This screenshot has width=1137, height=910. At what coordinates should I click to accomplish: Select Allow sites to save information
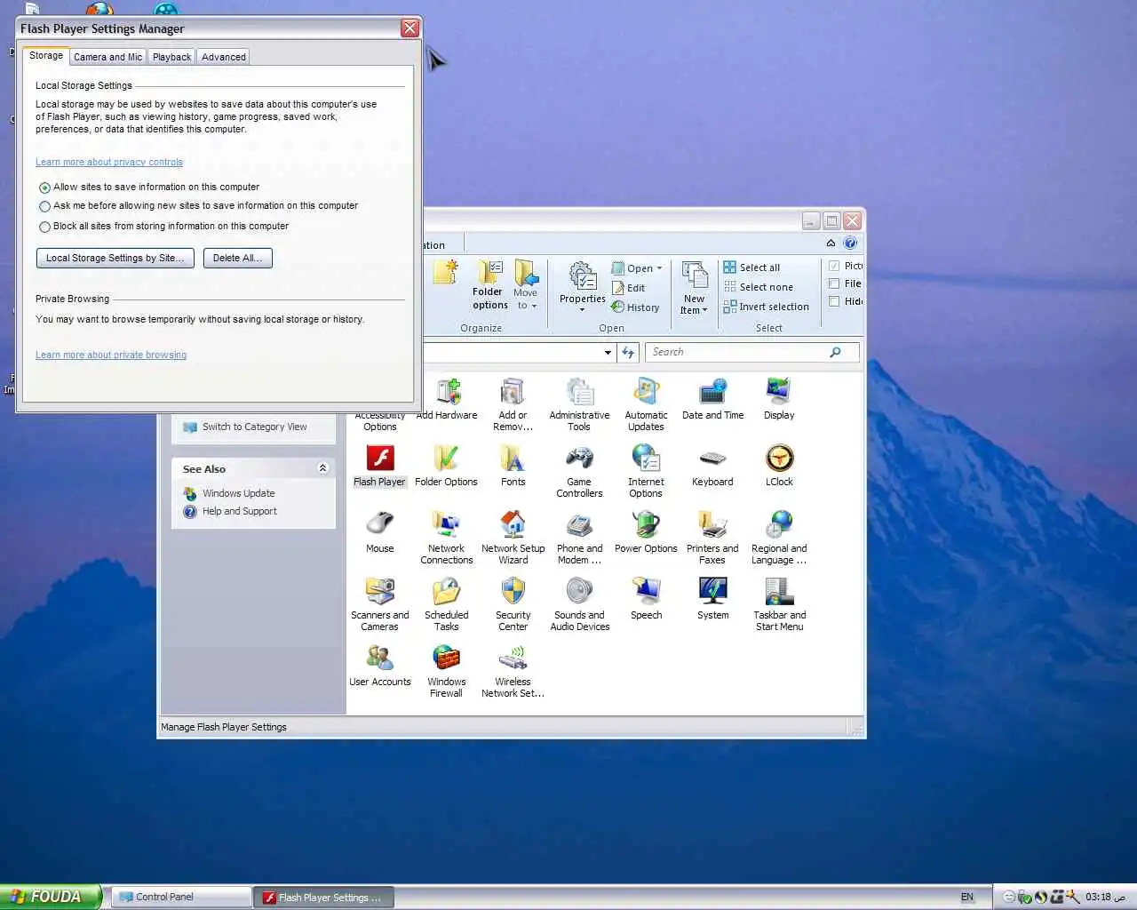pyautogui.click(x=44, y=188)
